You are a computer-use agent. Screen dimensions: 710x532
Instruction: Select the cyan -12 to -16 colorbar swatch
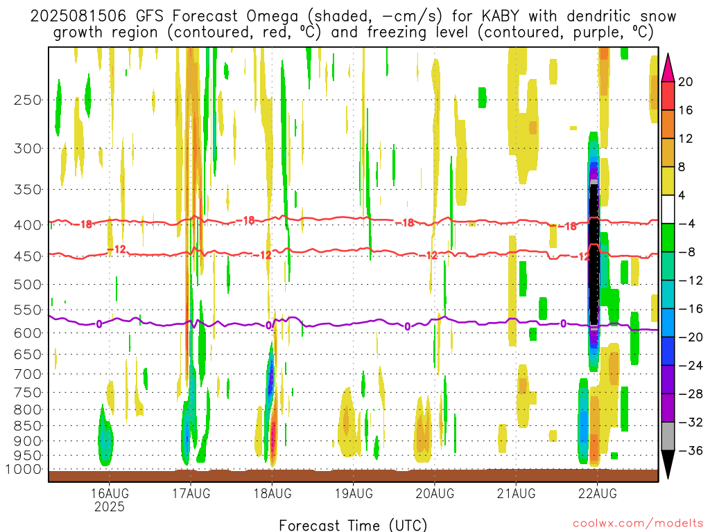[x=668, y=294]
